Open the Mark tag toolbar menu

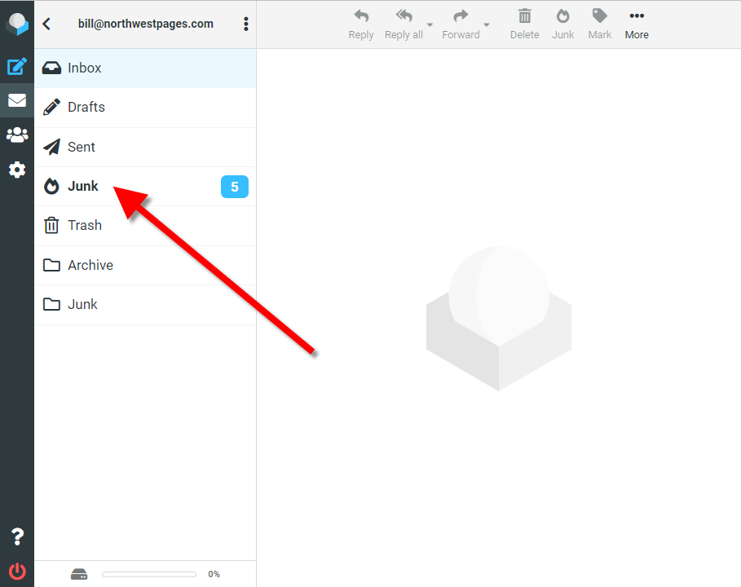pos(600,24)
